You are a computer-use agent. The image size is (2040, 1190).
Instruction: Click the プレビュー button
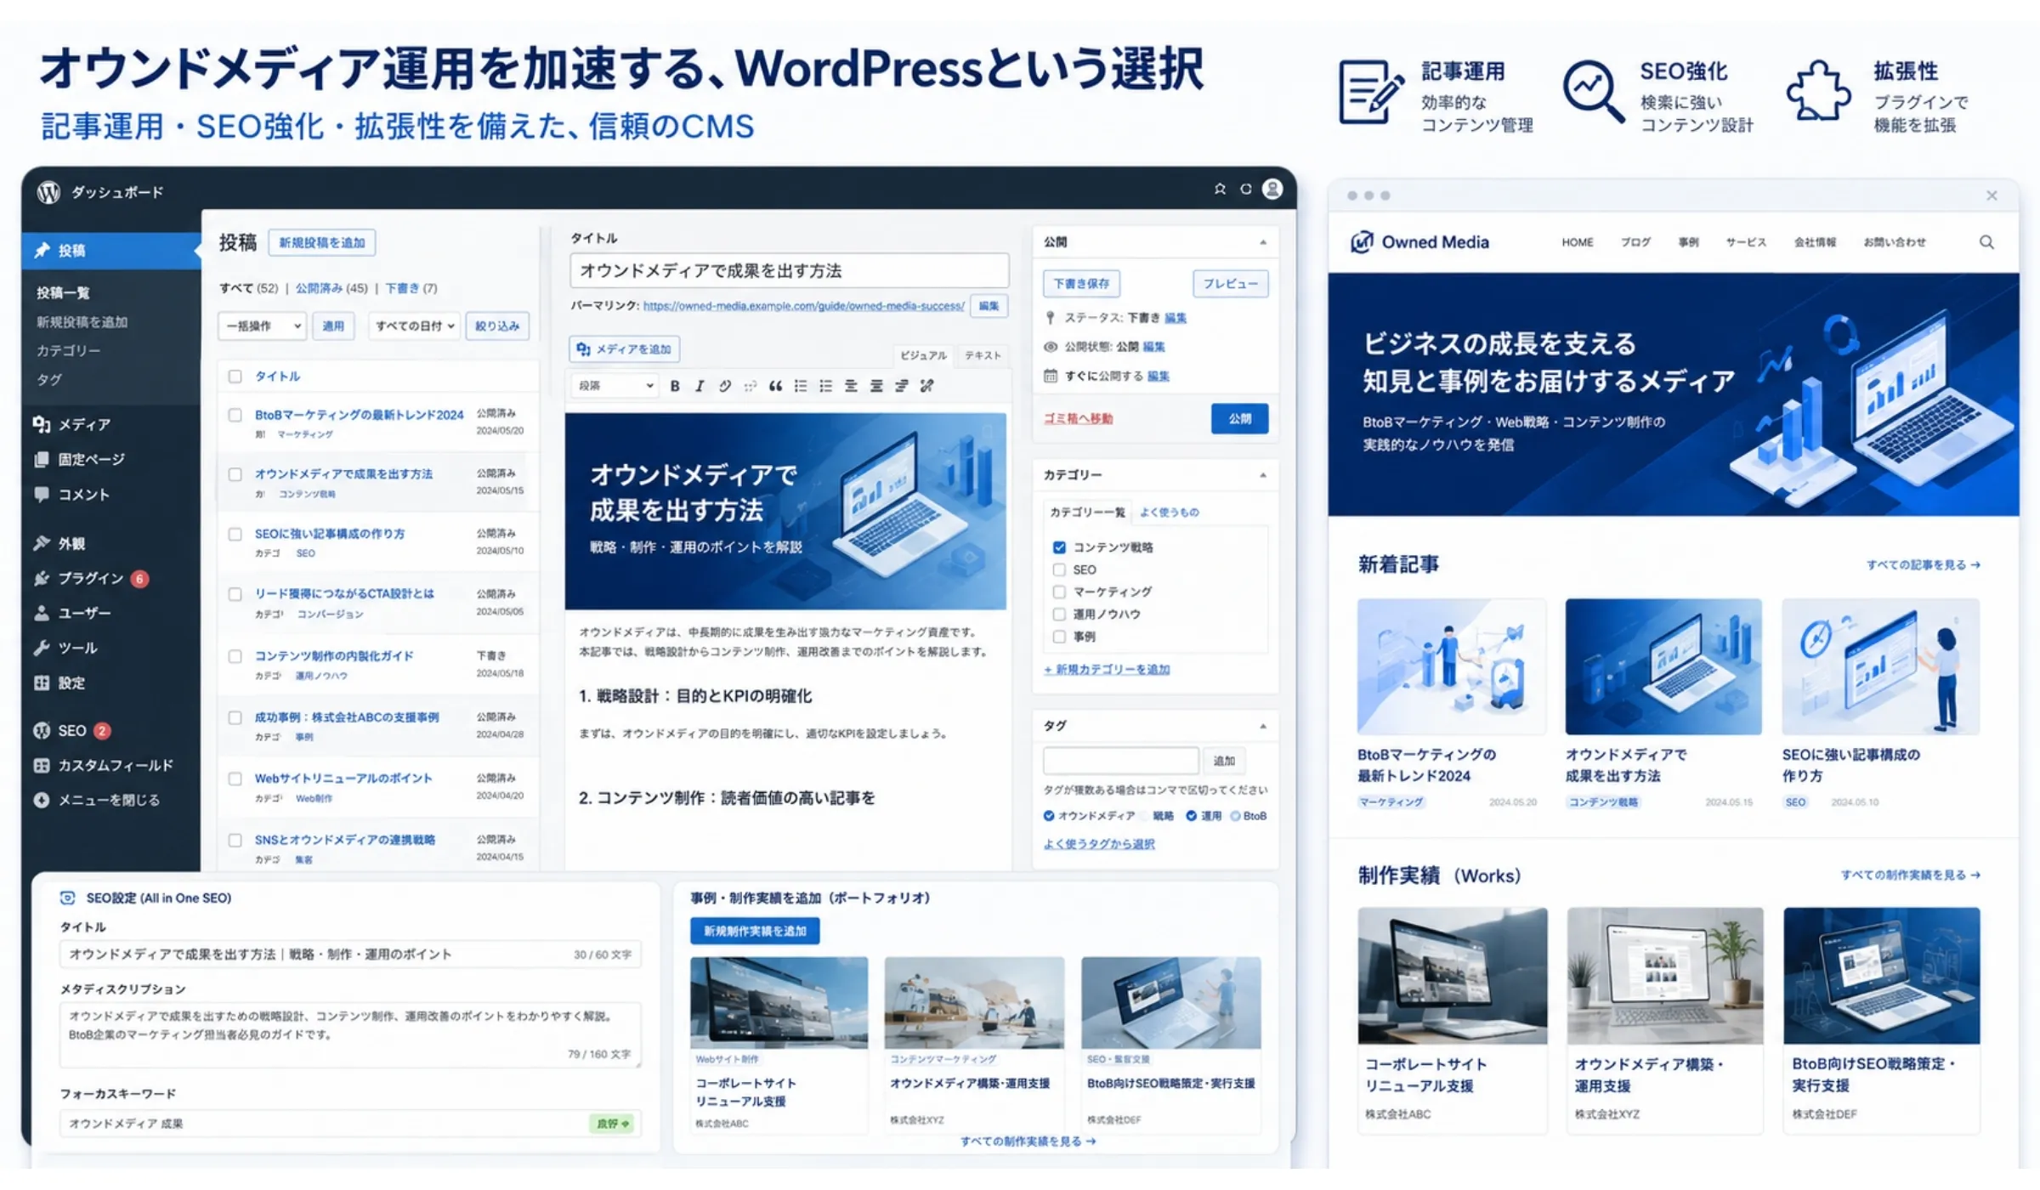1230,283
